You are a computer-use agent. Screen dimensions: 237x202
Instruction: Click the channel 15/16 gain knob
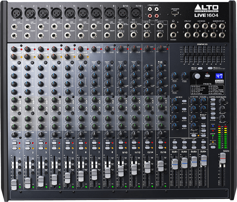pos(160,49)
